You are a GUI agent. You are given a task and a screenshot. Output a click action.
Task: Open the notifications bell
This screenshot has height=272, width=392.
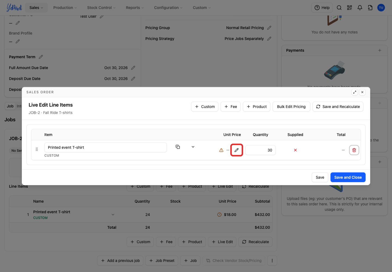click(360, 8)
